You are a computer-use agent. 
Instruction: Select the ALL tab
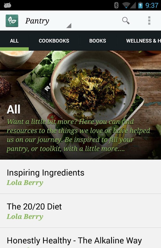point(14,41)
